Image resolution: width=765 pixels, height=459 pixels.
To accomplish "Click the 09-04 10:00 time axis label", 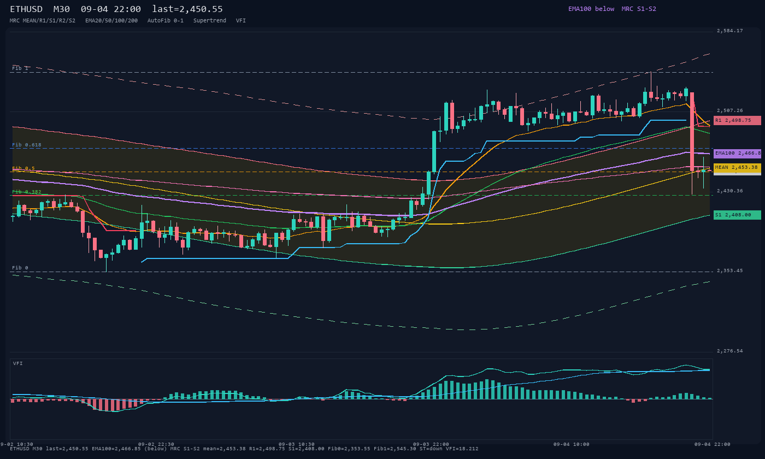I will (572, 444).
